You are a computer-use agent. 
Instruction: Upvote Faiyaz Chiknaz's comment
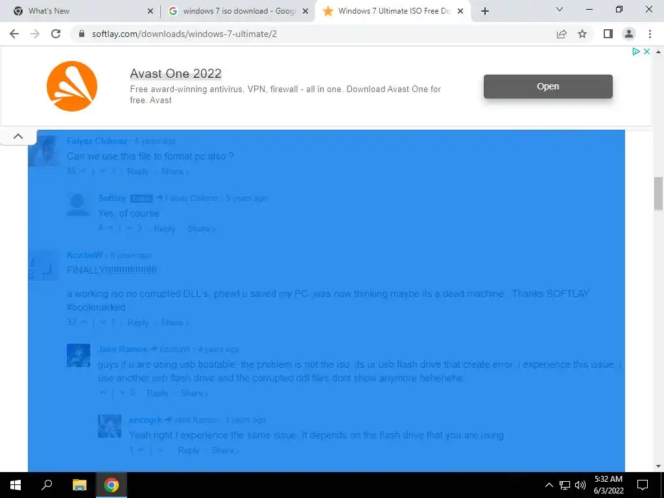coord(84,171)
